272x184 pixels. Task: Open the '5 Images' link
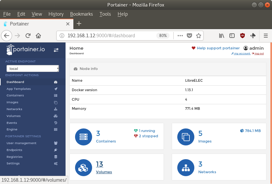(x=205, y=137)
